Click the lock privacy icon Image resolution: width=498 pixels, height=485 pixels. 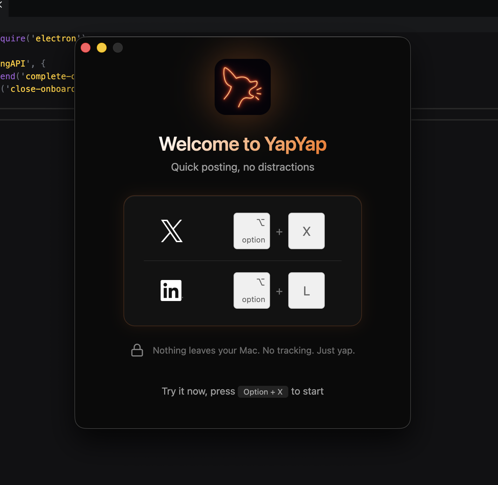coord(137,350)
